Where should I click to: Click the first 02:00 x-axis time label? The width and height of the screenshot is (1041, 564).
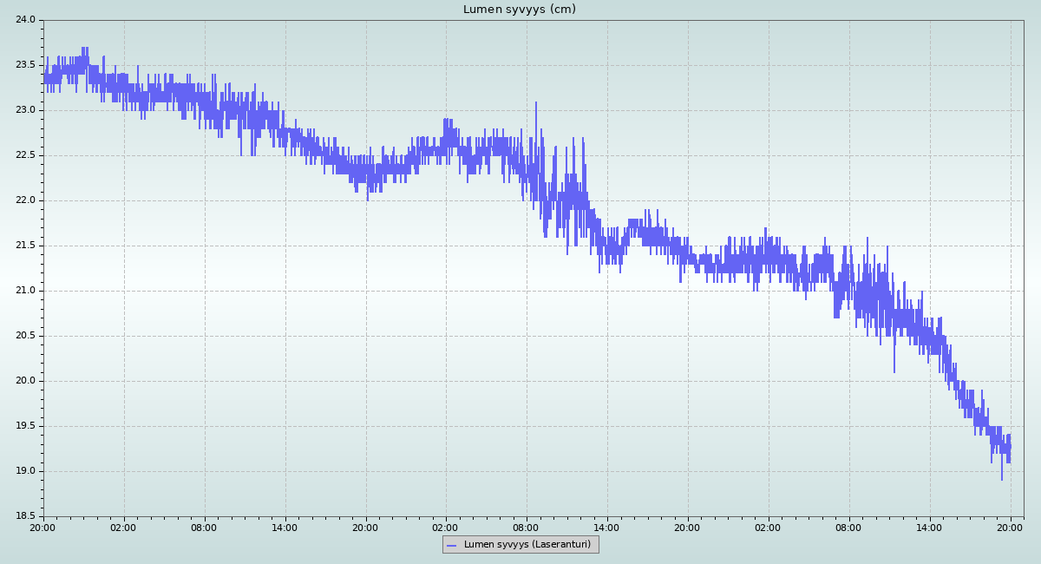point(124,527)
